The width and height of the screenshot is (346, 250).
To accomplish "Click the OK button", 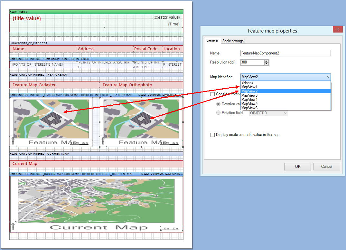I will click(297, 167).
